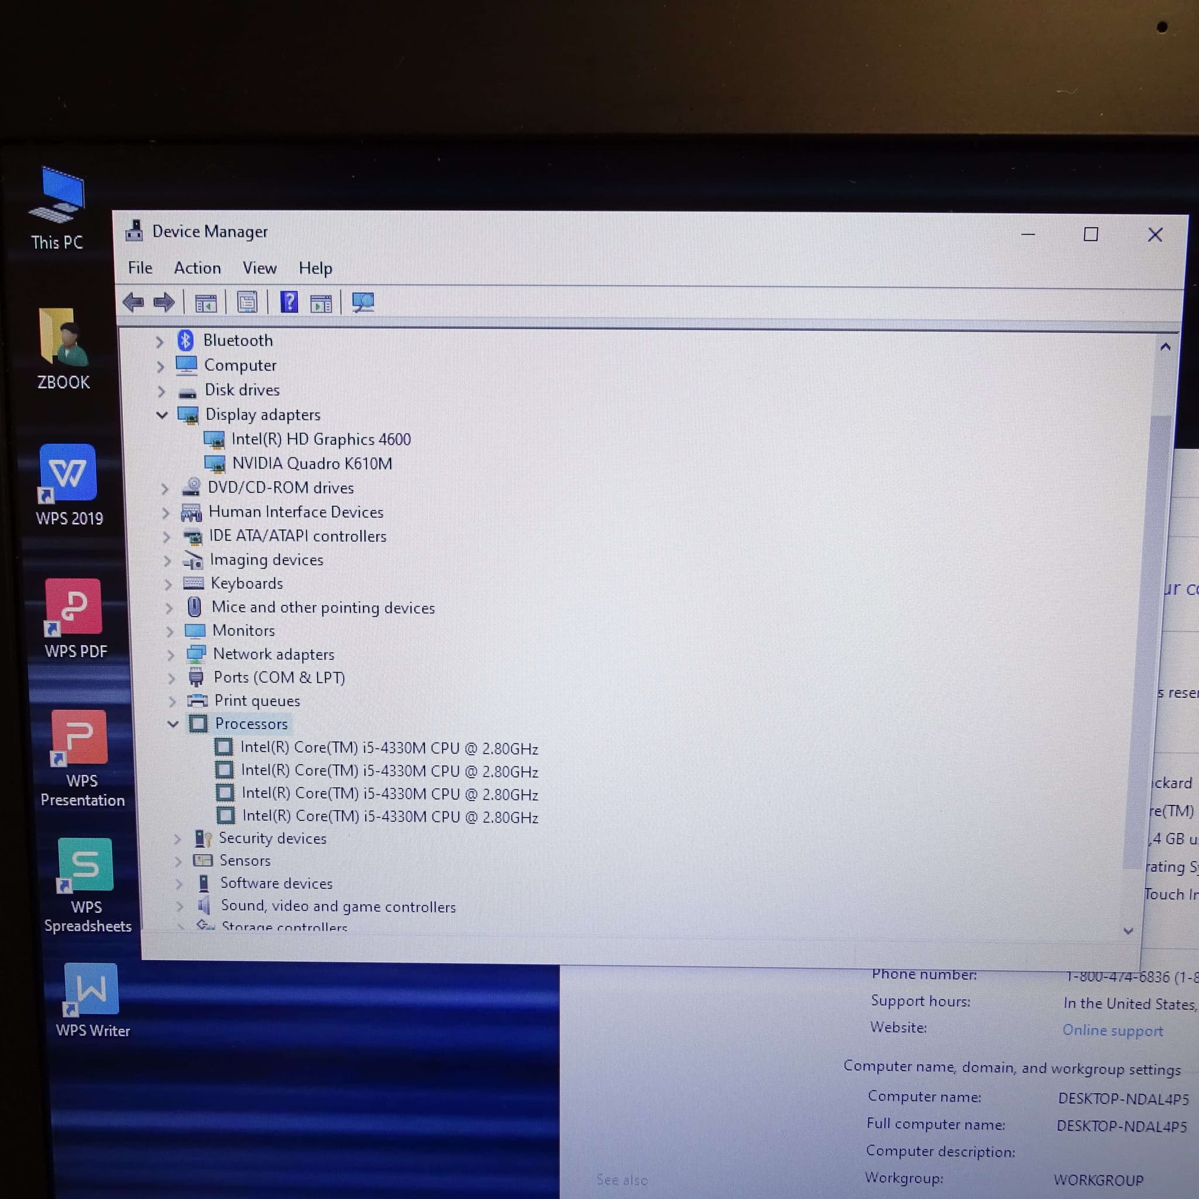
Task: Select last Intel Core i5-4330M processor entry
Action: click(390, 816)
